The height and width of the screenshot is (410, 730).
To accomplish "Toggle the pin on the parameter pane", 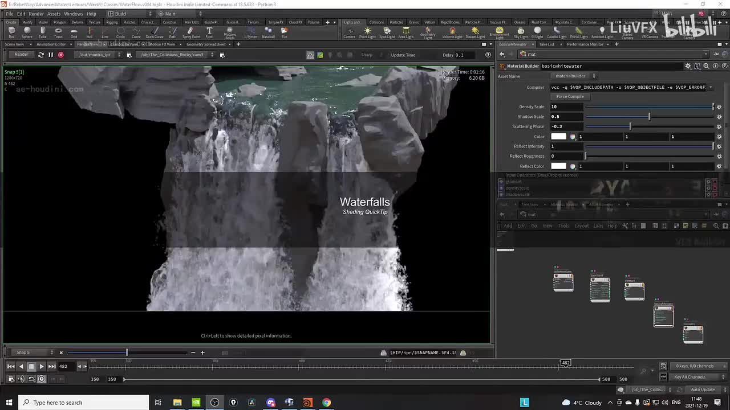I will tap(717, 54).
